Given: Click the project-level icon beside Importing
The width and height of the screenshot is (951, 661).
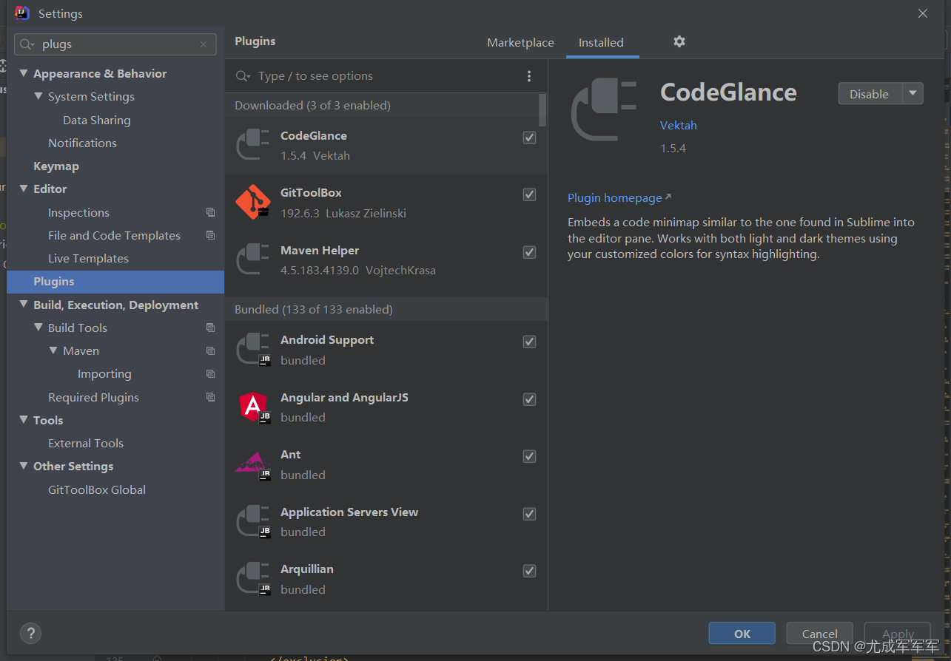Looking at the screenshot, I should (x=211, y=374).
